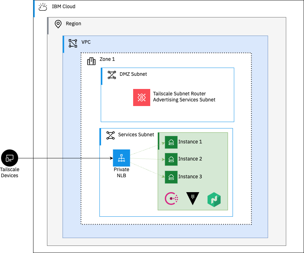Screen dimensions: 304x253
Task: Click the blue Private NLB icon
Action: (x=121, y=158)
